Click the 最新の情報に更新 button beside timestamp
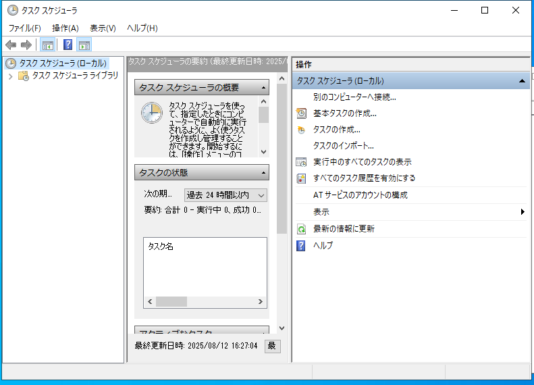 click(x=272, y=346)
